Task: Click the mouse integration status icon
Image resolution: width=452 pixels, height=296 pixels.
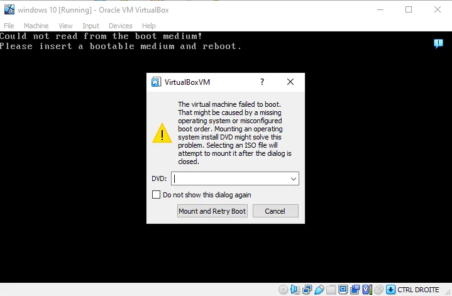Action: 378,290
